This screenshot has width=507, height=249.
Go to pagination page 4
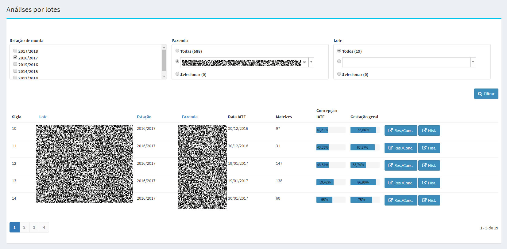tap(44, 227)
